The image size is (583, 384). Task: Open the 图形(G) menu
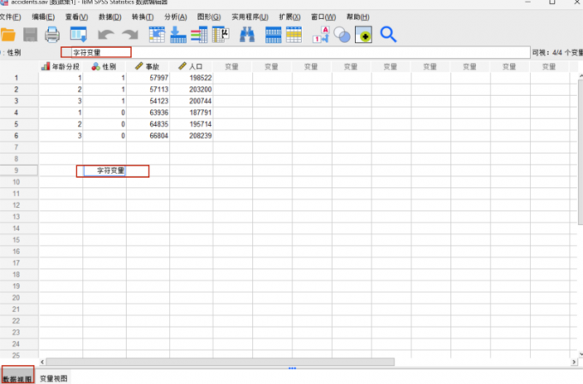point(208,17)
